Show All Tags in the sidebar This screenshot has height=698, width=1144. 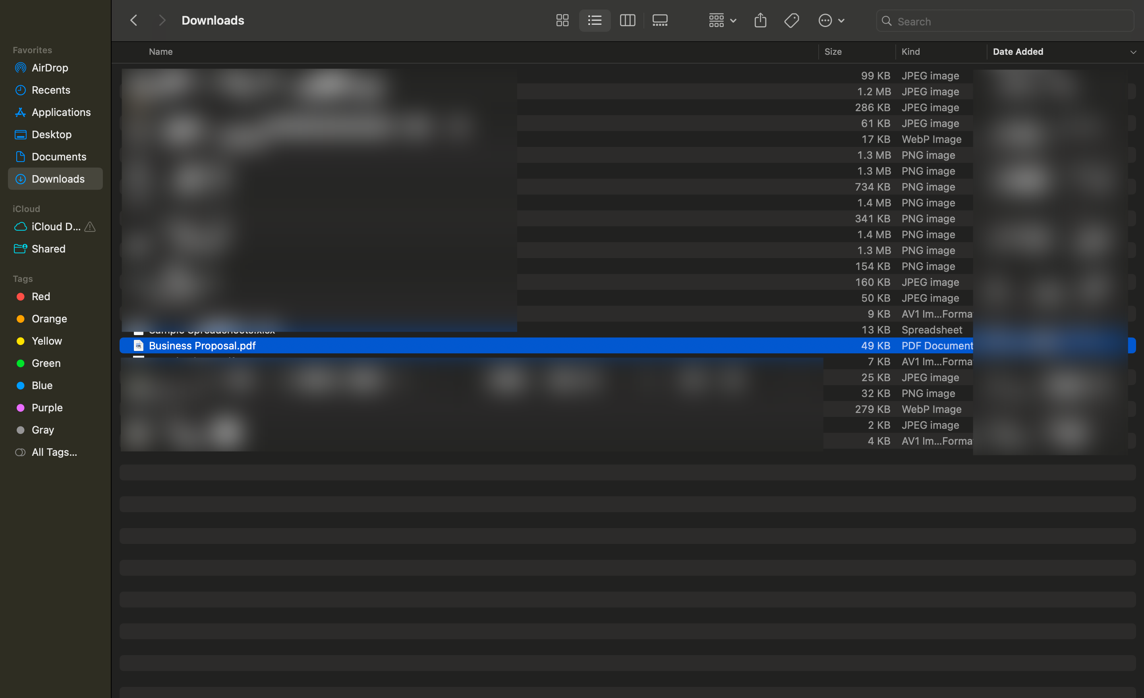coord(54,452)
